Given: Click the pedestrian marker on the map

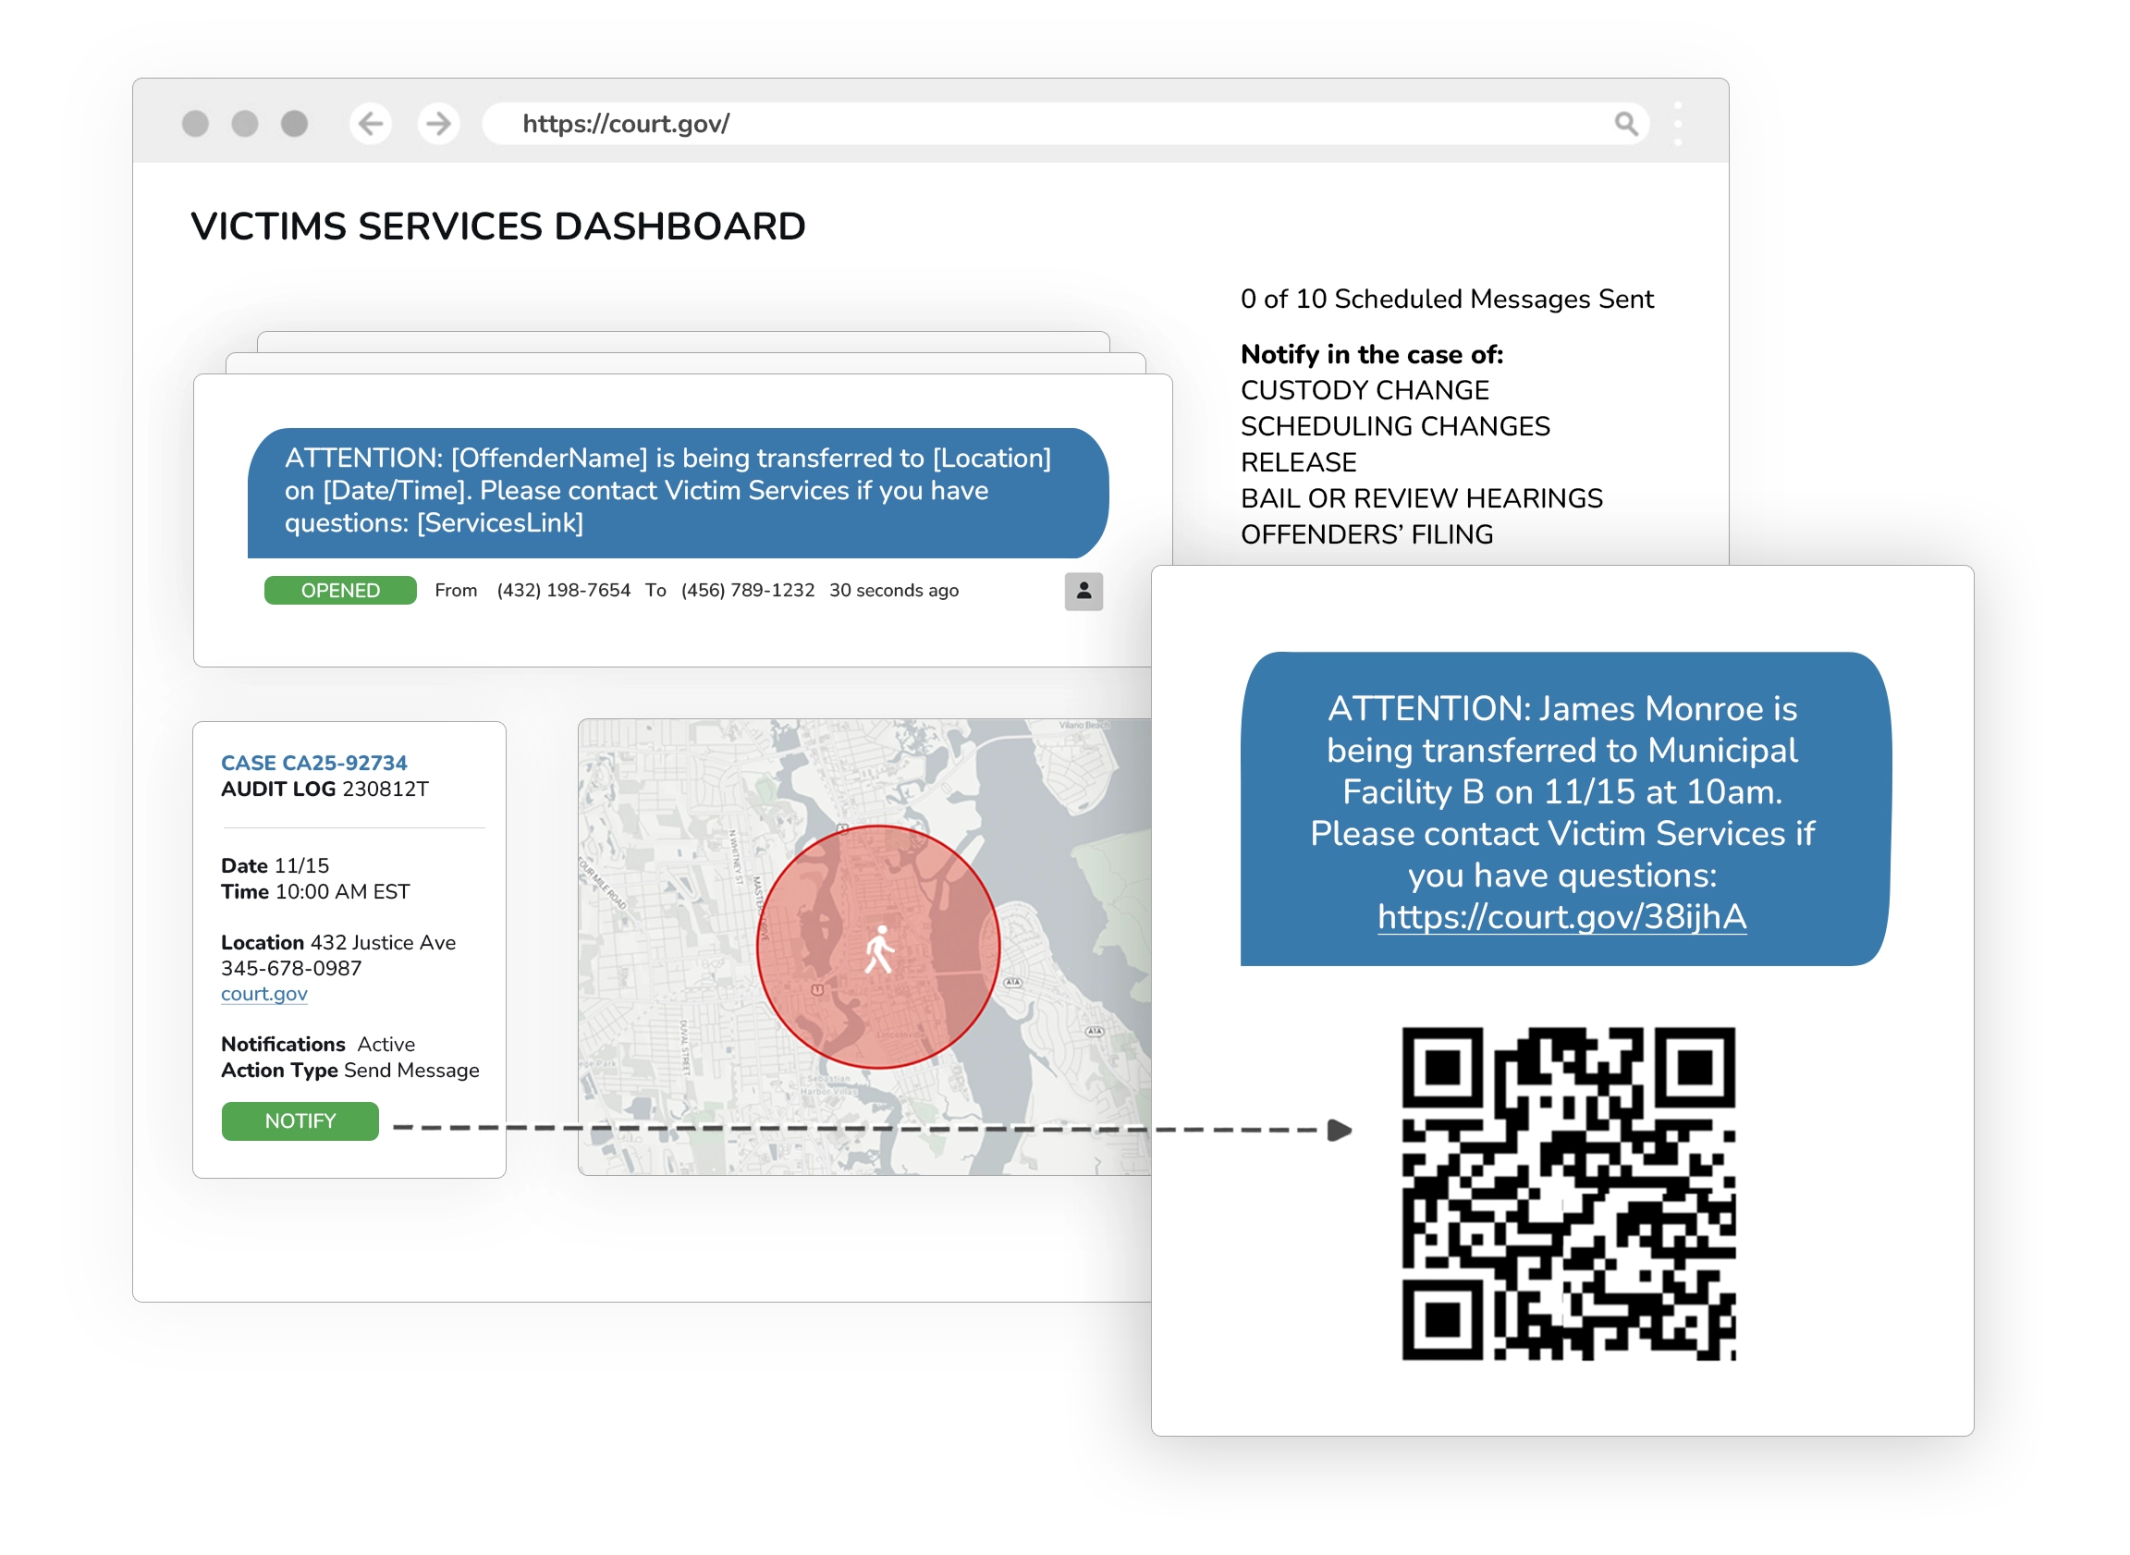Looking at the screenshot, I should point(879,949).
